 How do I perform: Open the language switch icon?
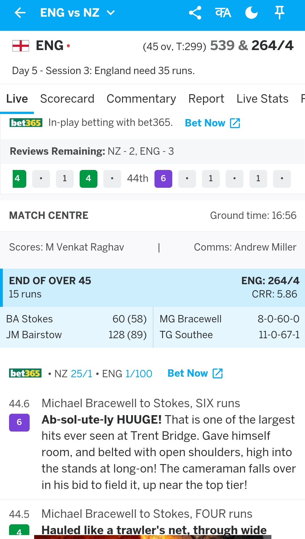point(223,13)
